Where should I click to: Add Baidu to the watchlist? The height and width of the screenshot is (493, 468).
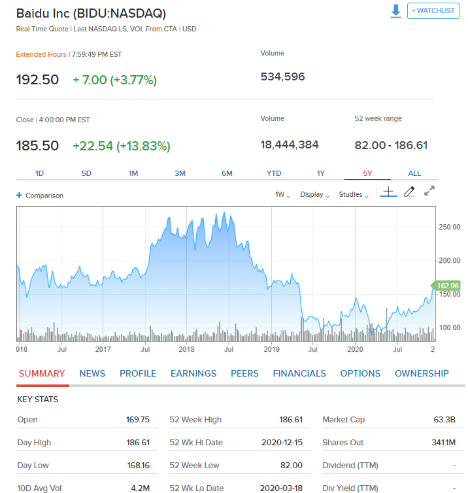click(433, 11)
